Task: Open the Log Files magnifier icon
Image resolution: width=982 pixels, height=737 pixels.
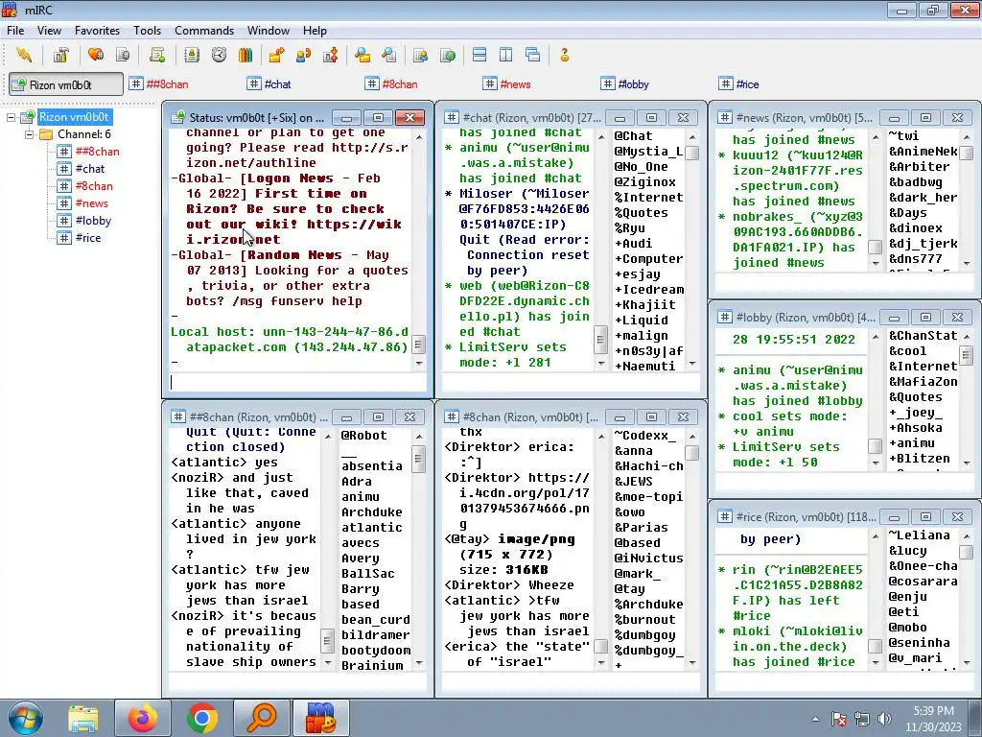Action: [389, 55]
